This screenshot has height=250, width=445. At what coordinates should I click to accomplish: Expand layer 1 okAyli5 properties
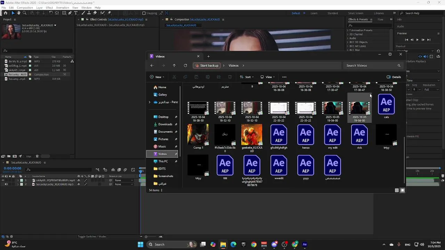[18, 180]
